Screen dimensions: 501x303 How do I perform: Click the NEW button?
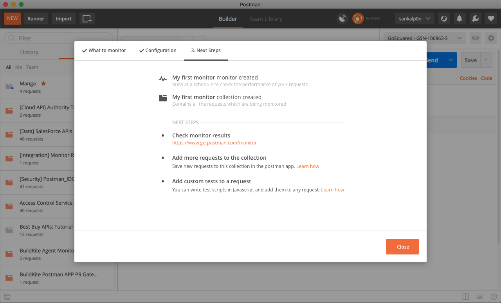pos(13,18)
